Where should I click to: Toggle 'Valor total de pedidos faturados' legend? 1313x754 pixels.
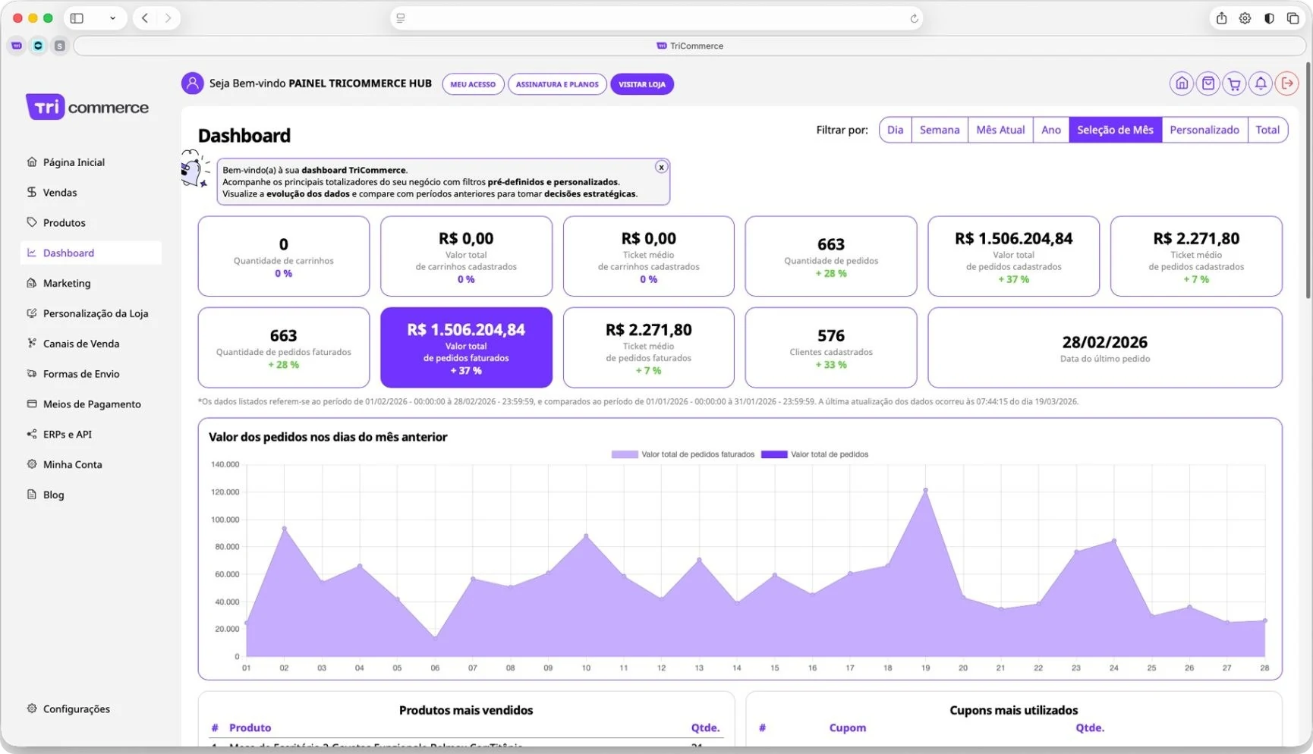683,454
